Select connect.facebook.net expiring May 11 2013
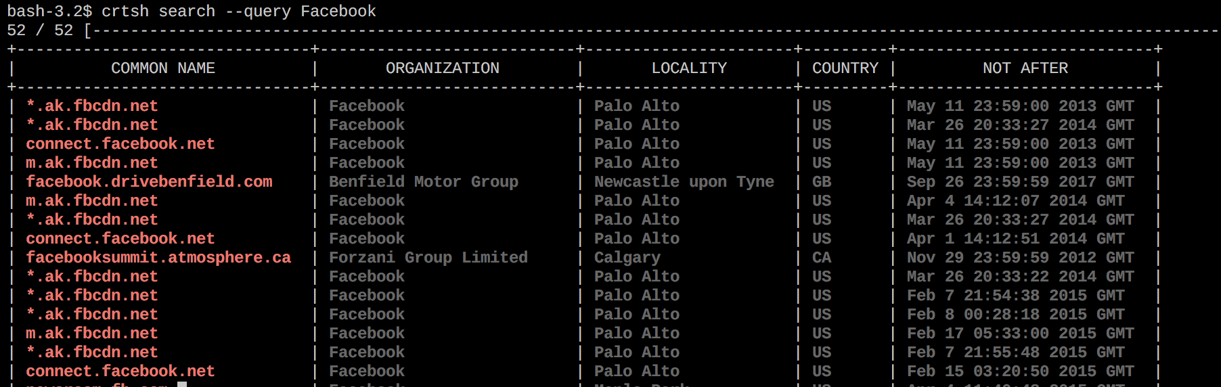 120,144
